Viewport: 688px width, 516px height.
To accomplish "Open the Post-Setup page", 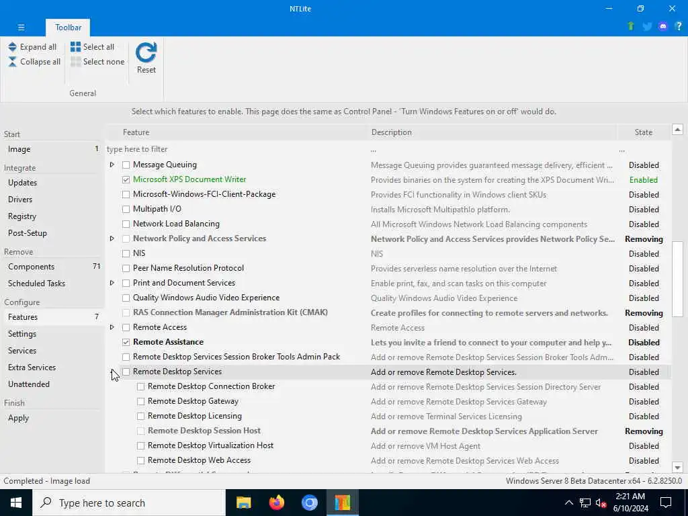I will [x=52, y=233].
